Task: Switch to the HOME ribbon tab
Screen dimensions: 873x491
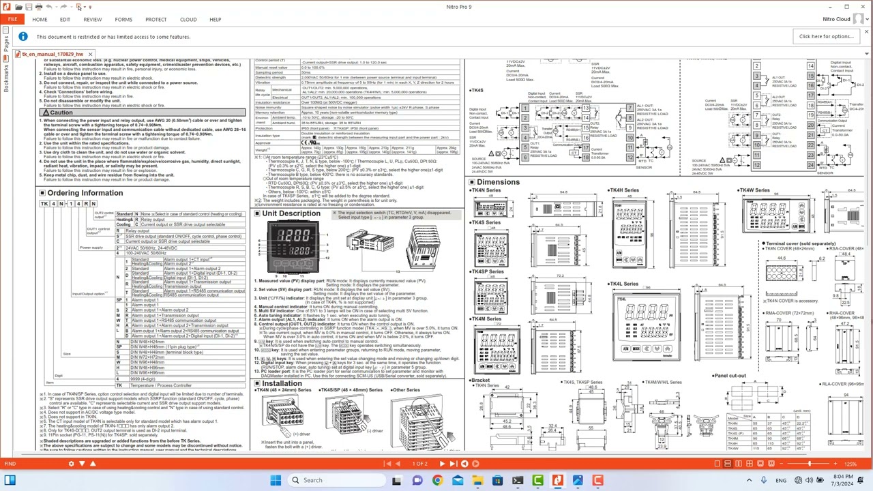Action: (40, 20)
